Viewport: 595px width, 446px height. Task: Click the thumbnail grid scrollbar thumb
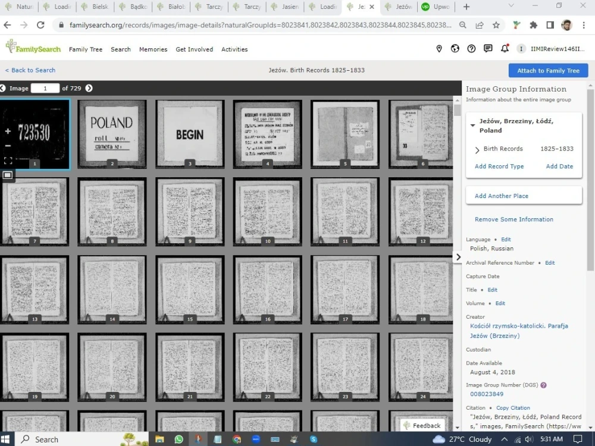point(457,110)
